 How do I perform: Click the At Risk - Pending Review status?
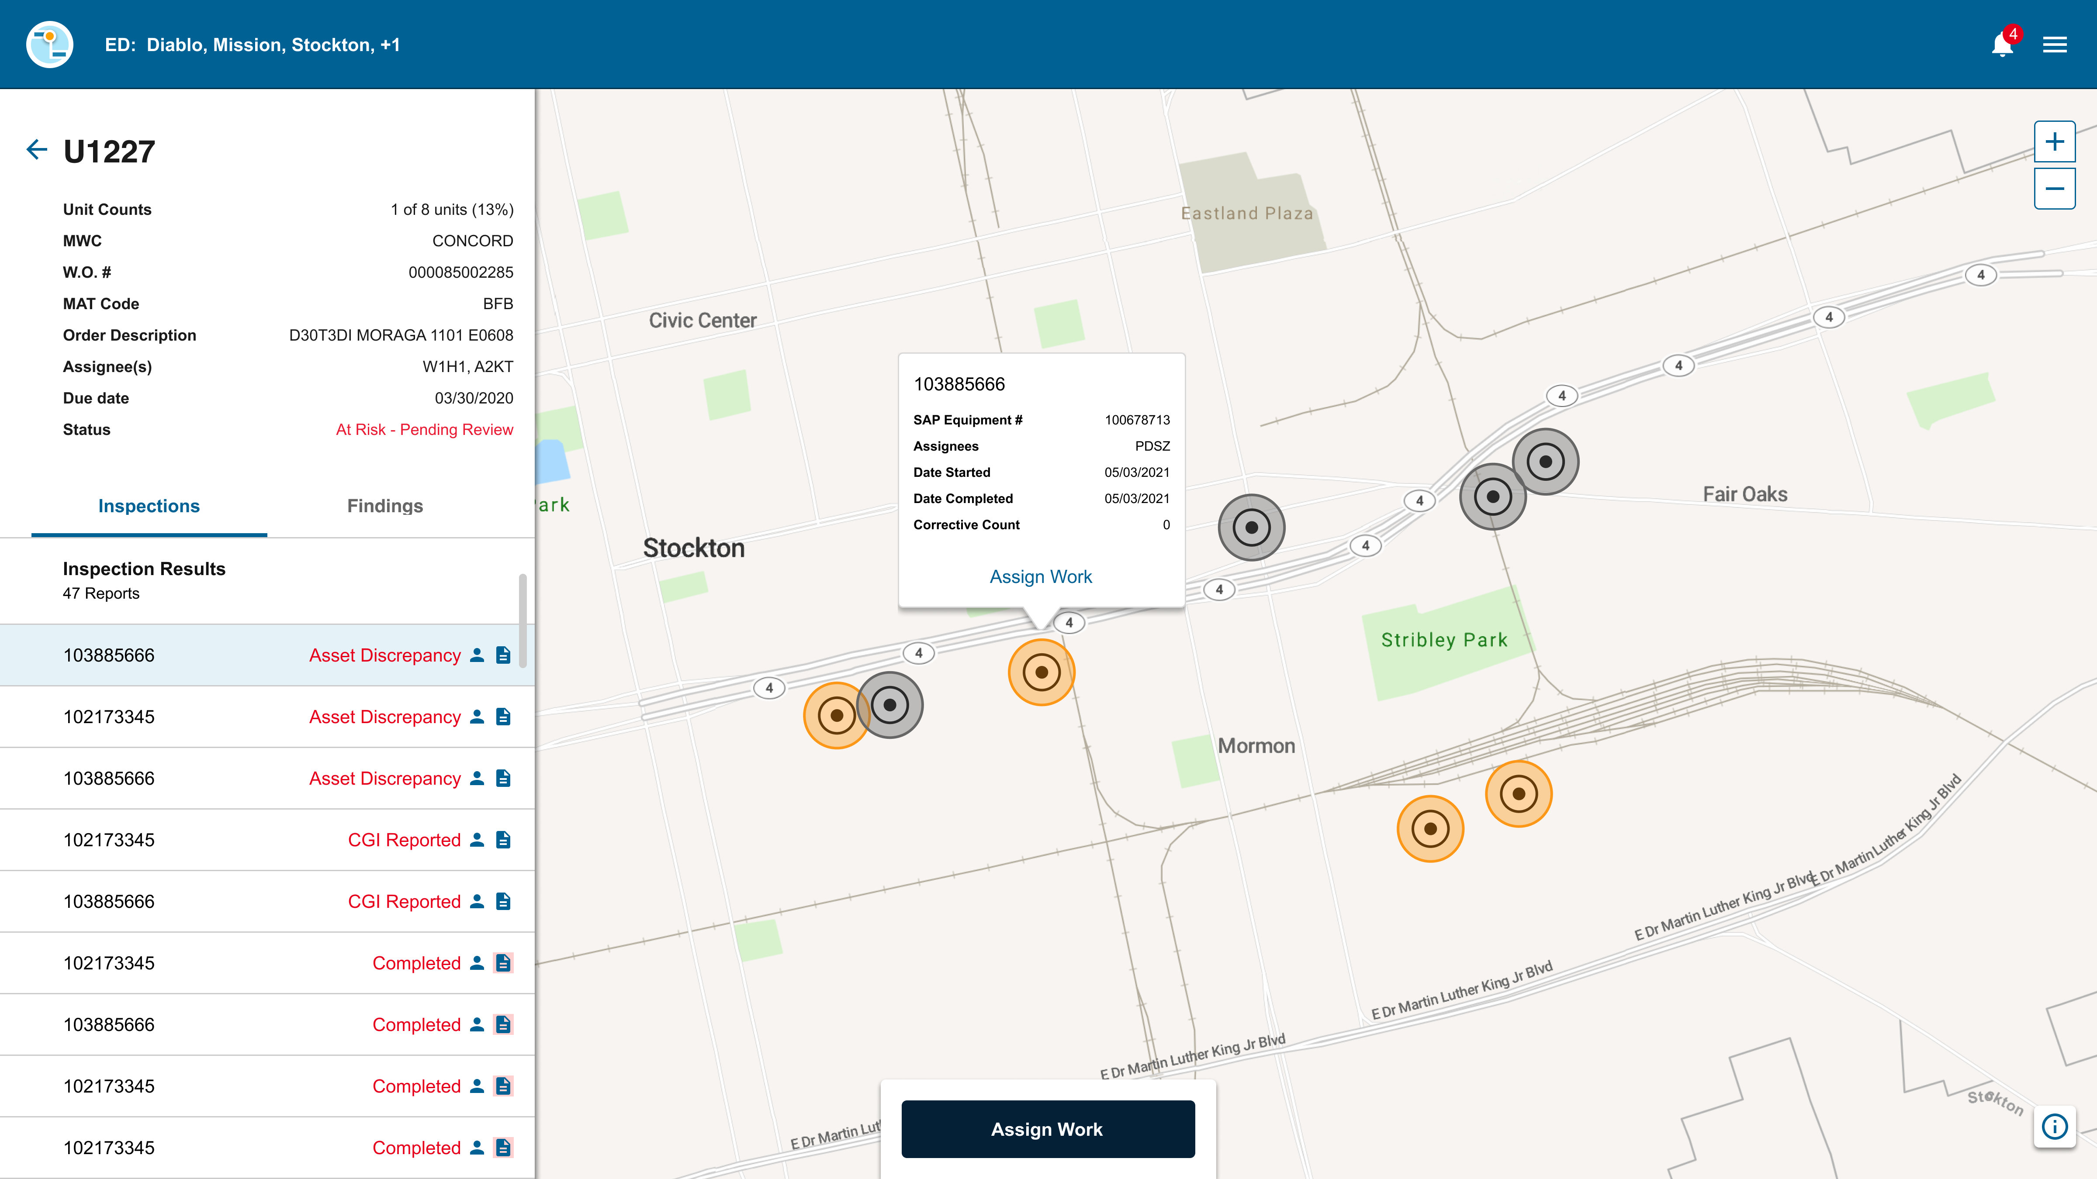424,430
